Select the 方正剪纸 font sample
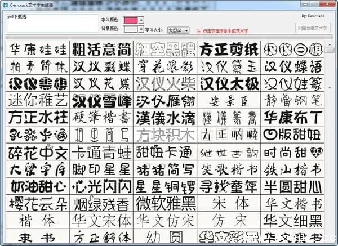Viewport: 338px width, 246px height. pos(229,49)
